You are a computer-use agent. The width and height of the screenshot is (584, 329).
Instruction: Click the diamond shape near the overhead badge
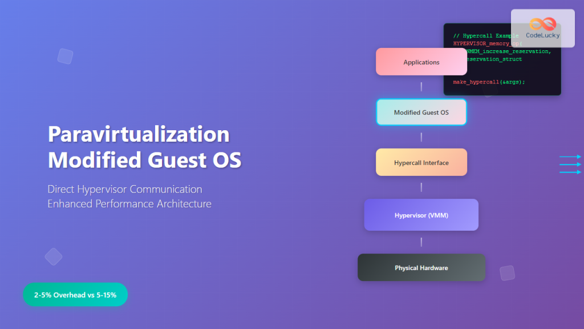[54, 256]
